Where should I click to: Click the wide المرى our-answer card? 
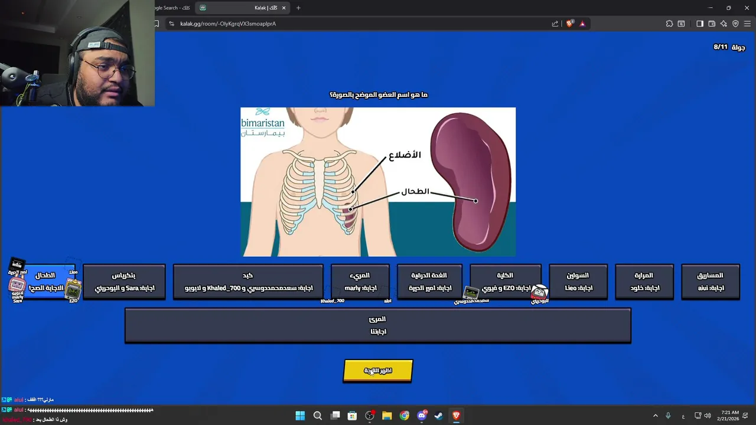(x=378, y=325)
